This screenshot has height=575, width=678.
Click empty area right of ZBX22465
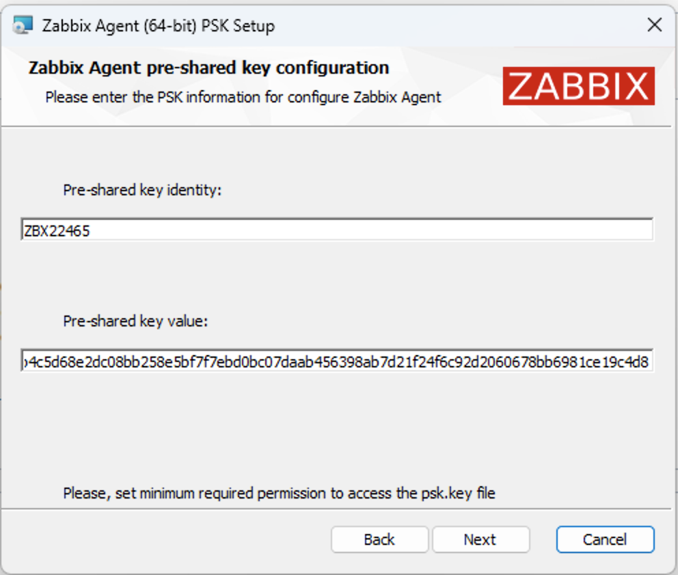click(x=372, y=230)
